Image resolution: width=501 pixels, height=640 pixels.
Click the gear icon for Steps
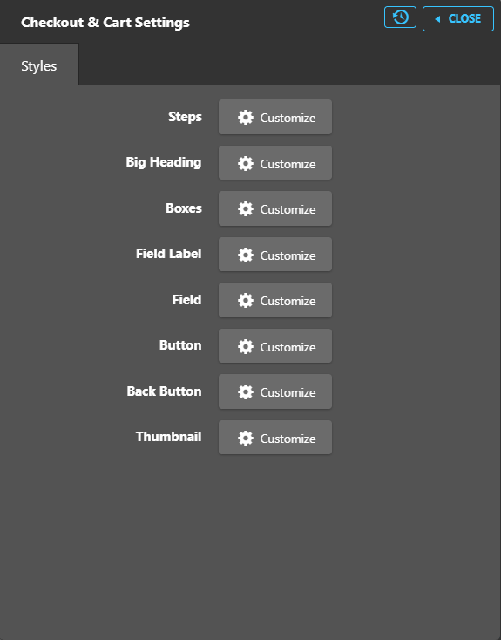tap(246, 117)
